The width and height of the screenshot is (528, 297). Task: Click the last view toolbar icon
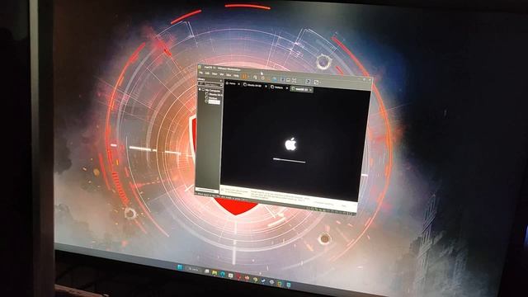pos(316,82)
